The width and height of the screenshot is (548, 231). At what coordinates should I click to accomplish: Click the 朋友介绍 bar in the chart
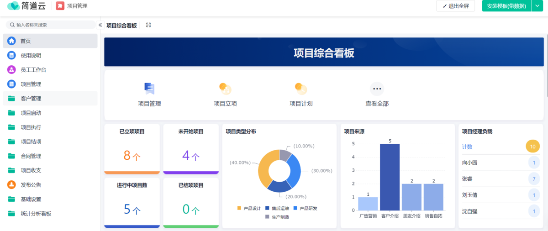[x=411, y=197]
